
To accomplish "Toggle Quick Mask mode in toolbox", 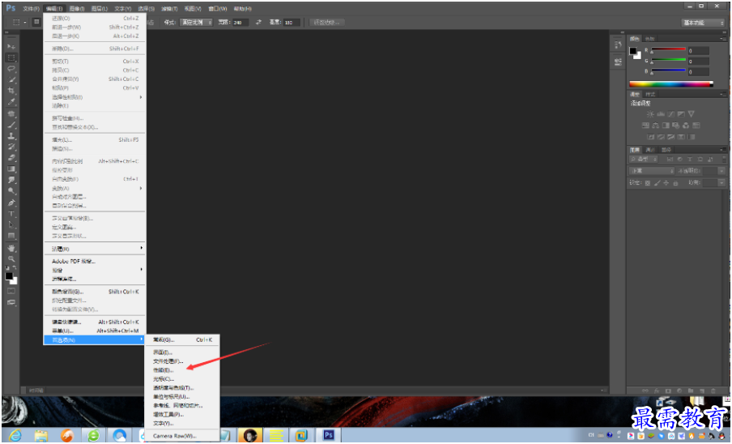I will tap(11, 291).
